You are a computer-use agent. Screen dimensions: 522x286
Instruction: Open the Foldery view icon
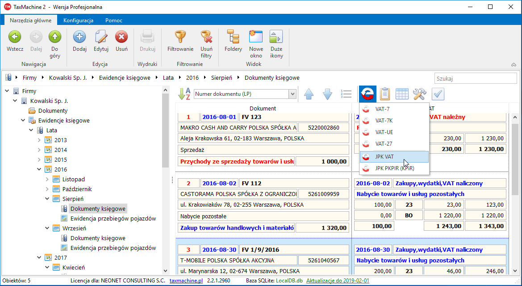tap(233, 37)
